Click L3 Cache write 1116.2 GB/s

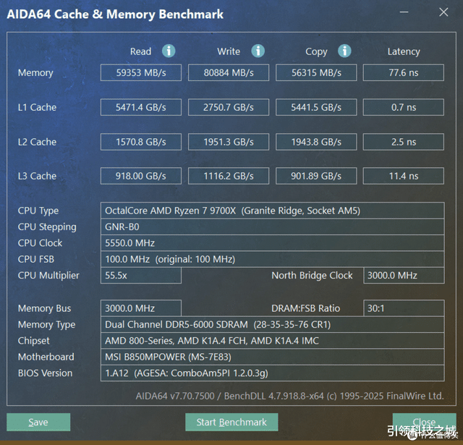click(x=229, y=176)
